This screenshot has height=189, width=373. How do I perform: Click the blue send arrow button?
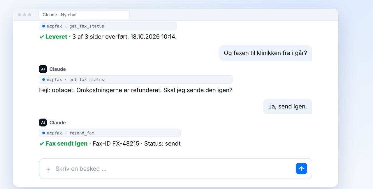pos(301,169)
